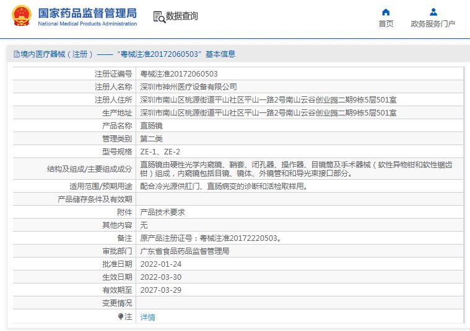
Task: Click the 变更情况 label
Action: coord(117,303)
